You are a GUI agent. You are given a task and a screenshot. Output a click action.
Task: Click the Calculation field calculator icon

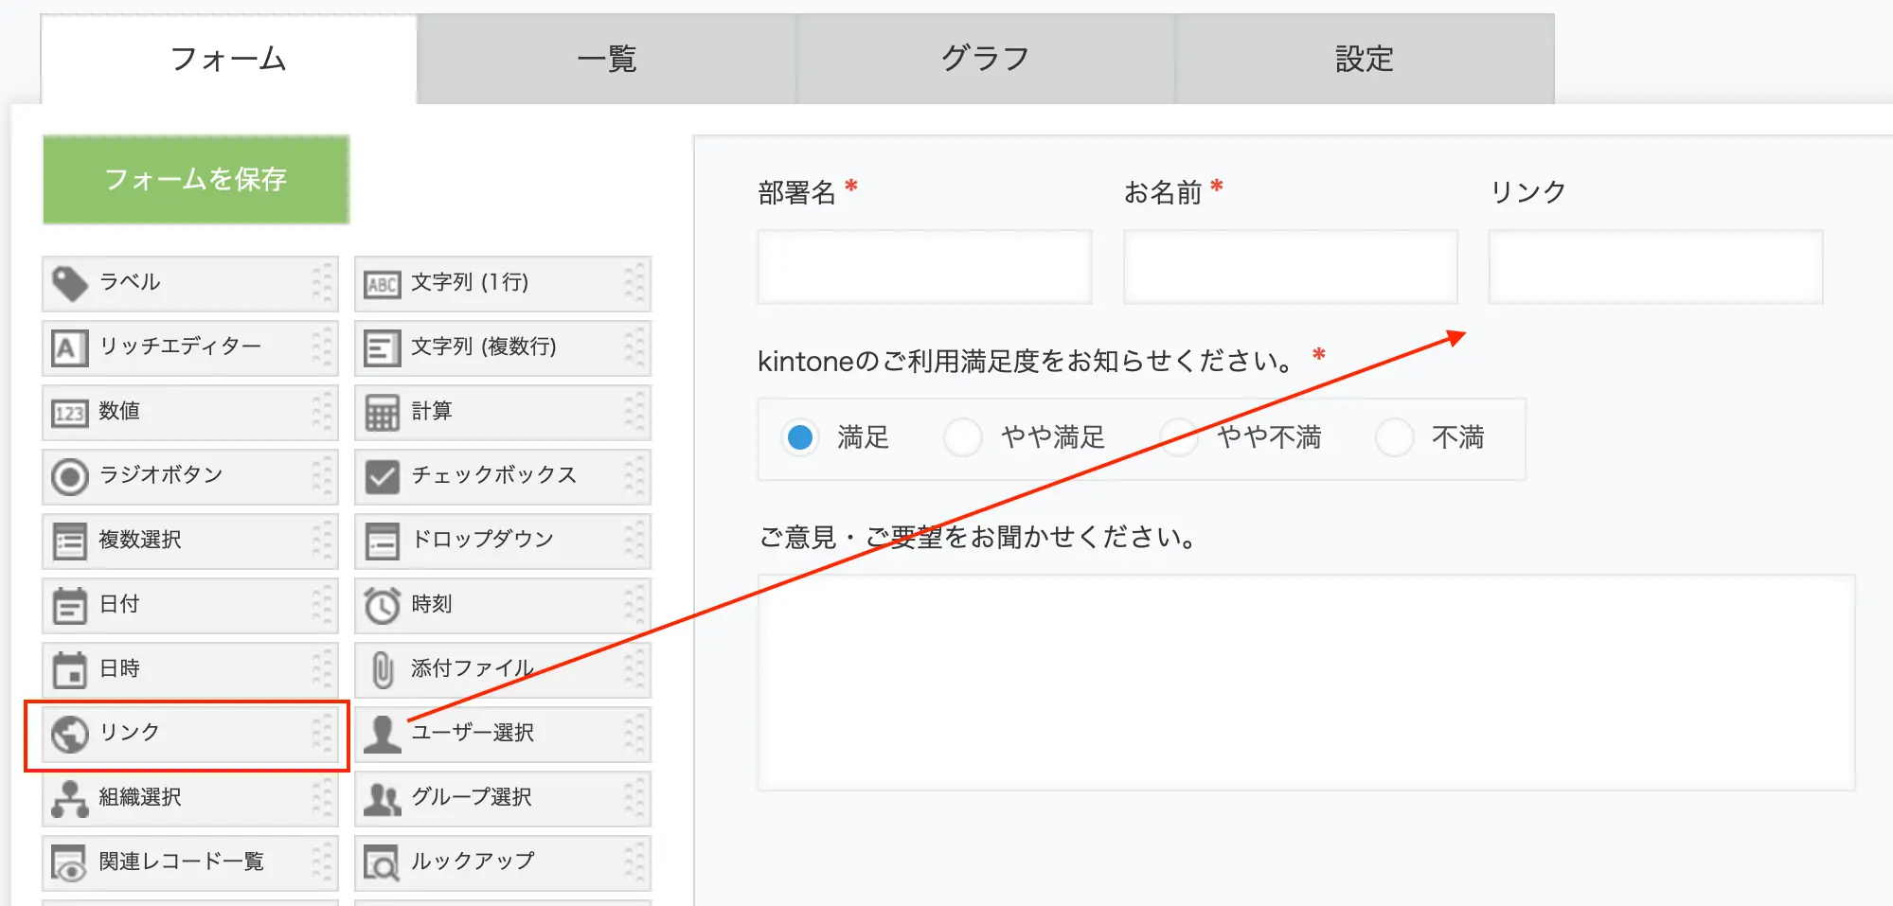[x=382, y=413]
